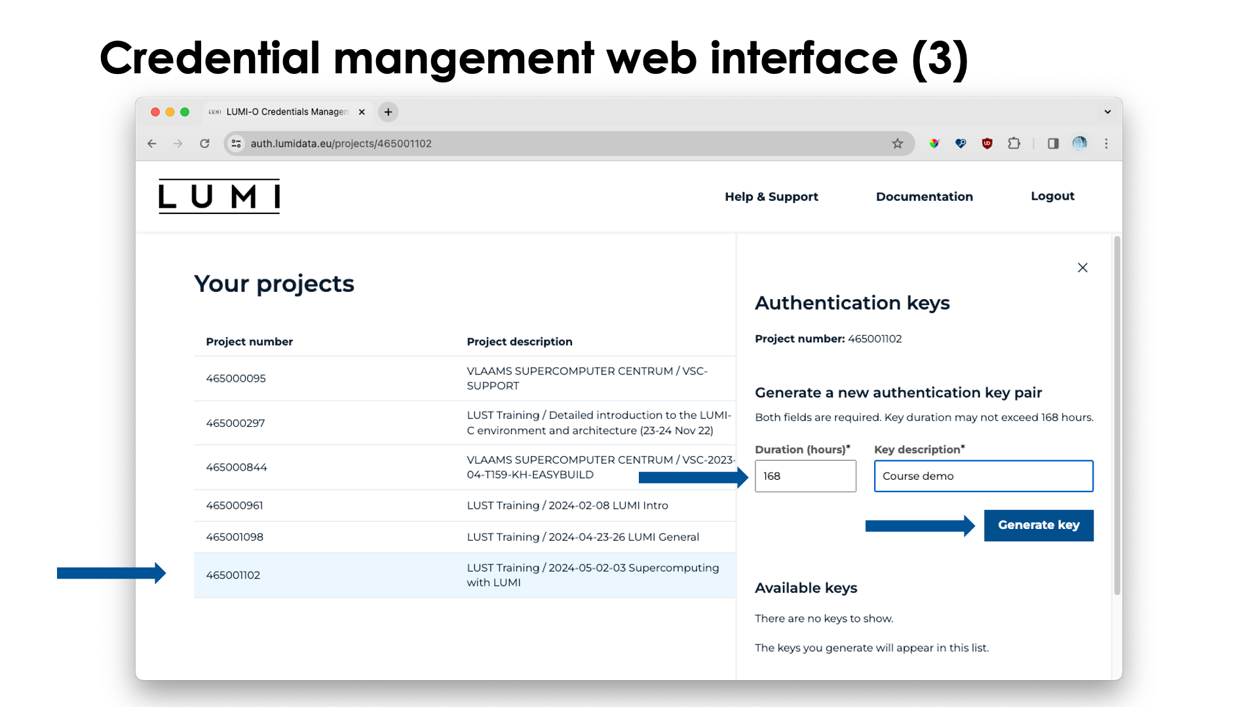1258x707 pixels.
Task: Select project 465001102 row
Action: click(x=465, y=575)
